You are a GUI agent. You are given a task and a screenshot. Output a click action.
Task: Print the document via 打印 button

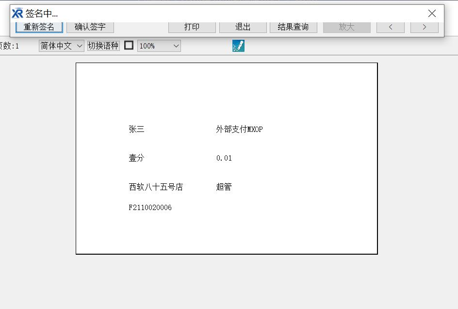click(x=192, y=27)
